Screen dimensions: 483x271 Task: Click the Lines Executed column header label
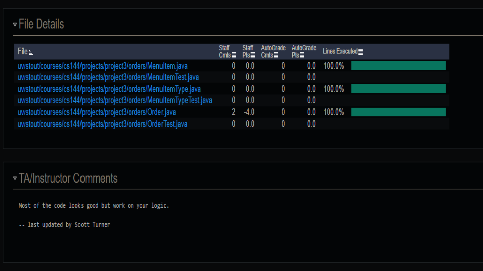point(340,51)
